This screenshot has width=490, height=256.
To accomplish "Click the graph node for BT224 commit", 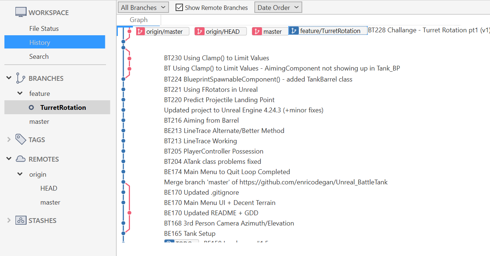I will click(x=123, y=79).
